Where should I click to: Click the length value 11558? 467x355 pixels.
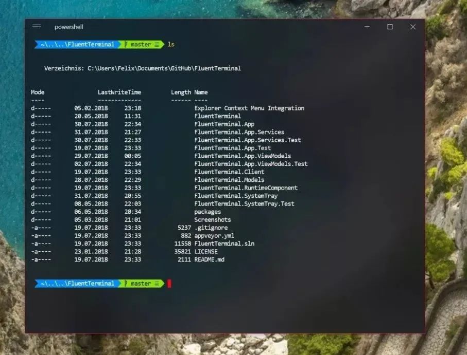pyautogui.click(x=183, y=244)
